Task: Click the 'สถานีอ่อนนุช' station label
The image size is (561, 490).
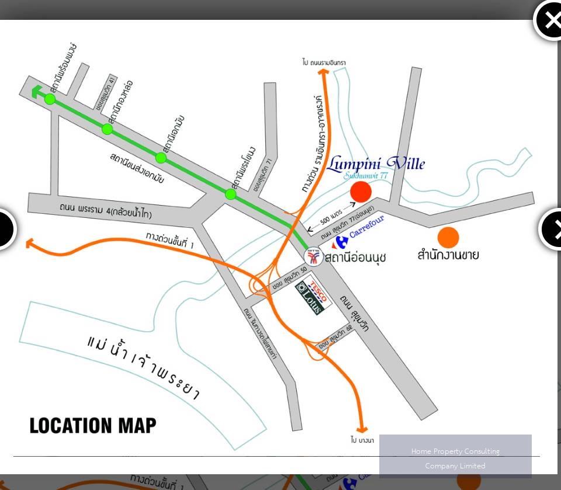Action: (x=355, y=257)
